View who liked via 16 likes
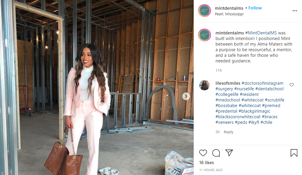The width and height of the screenshot is (302, 175). tap(206, 163)
